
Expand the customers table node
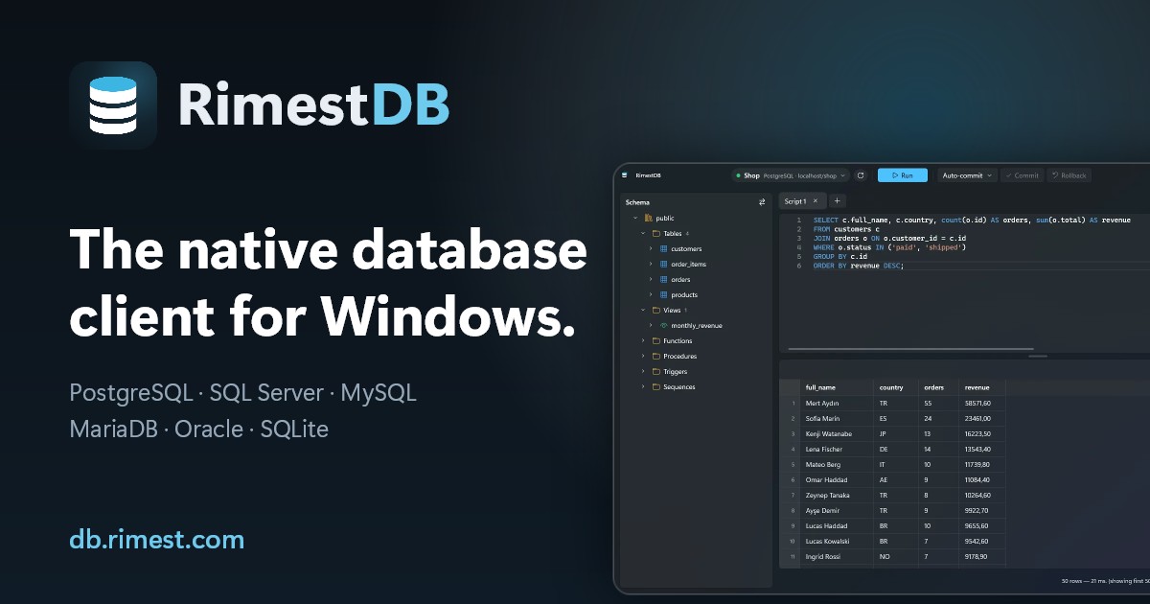click(651, 248)
